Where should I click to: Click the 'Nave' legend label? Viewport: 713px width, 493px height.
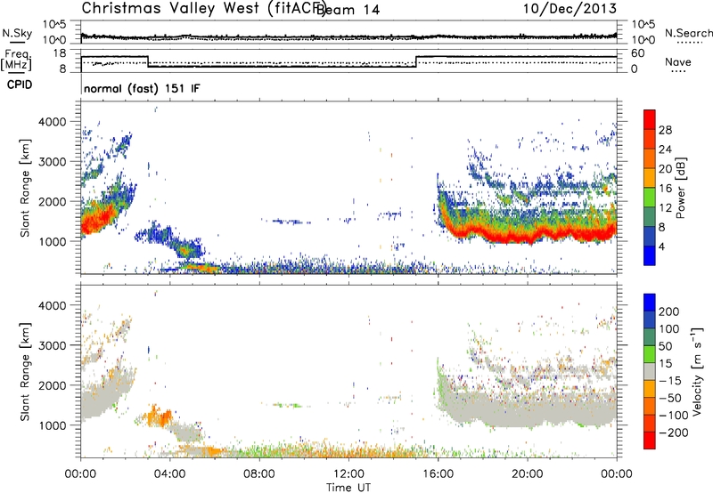pos(678,62)
